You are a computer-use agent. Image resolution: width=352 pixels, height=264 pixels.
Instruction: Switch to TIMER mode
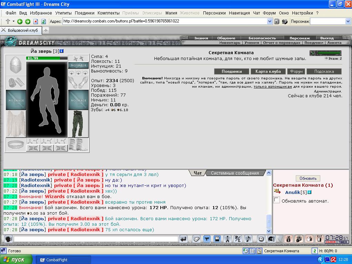coord(343,242)
